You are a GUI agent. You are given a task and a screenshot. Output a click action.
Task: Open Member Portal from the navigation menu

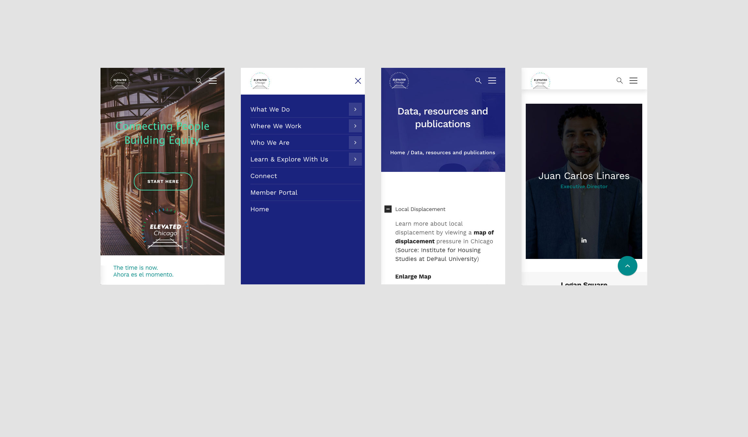click(274, 192)
